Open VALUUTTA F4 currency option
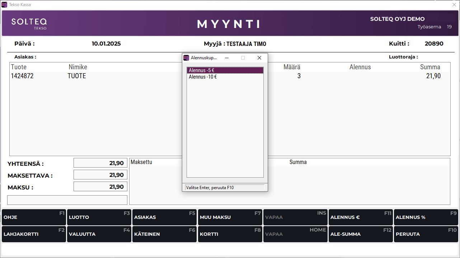 tap(99, 234)
